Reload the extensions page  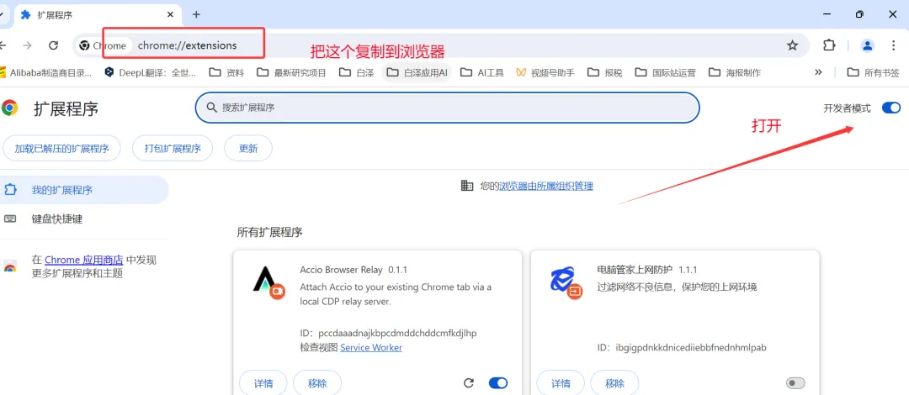click(x=53, y=45)
